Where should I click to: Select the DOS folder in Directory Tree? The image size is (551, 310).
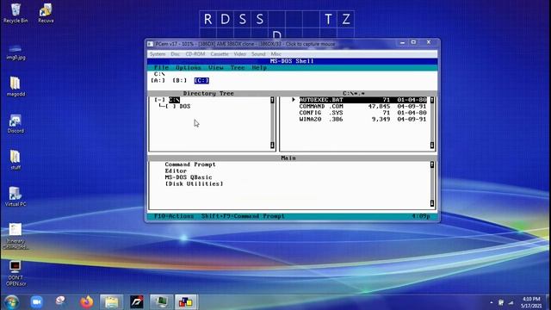click(185, 106)
